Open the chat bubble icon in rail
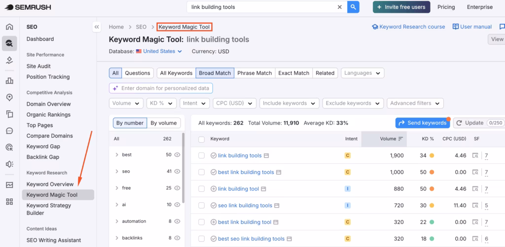 pos(10,131)
